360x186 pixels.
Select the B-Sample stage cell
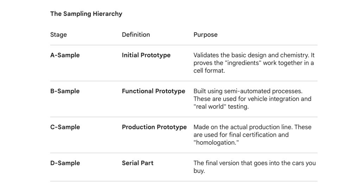tap(65, 91)
